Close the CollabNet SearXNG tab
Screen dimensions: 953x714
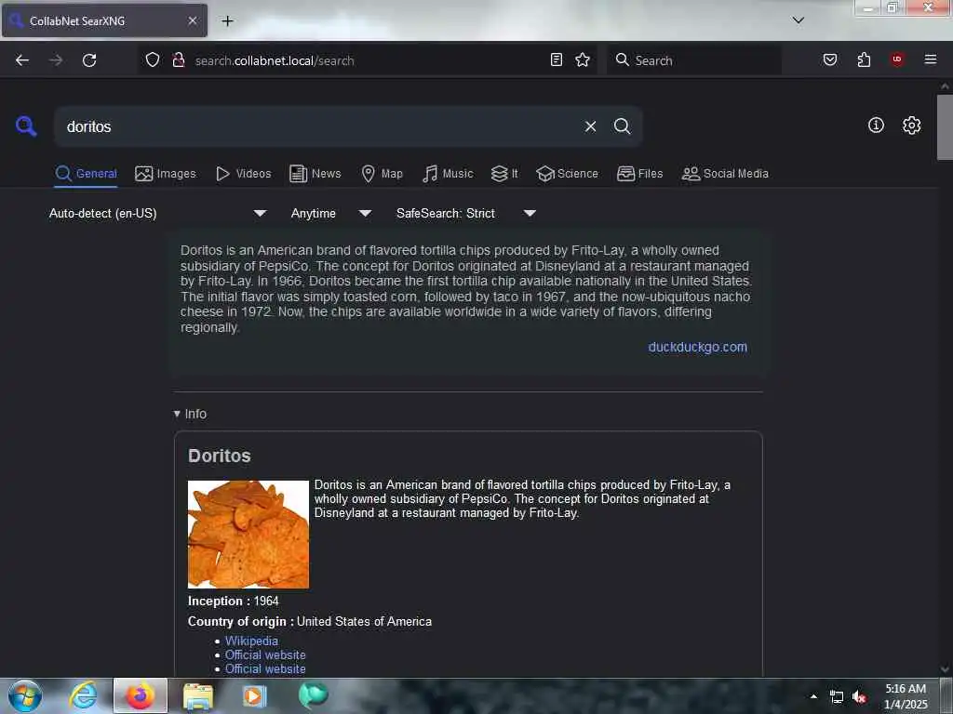click(192, 20)
